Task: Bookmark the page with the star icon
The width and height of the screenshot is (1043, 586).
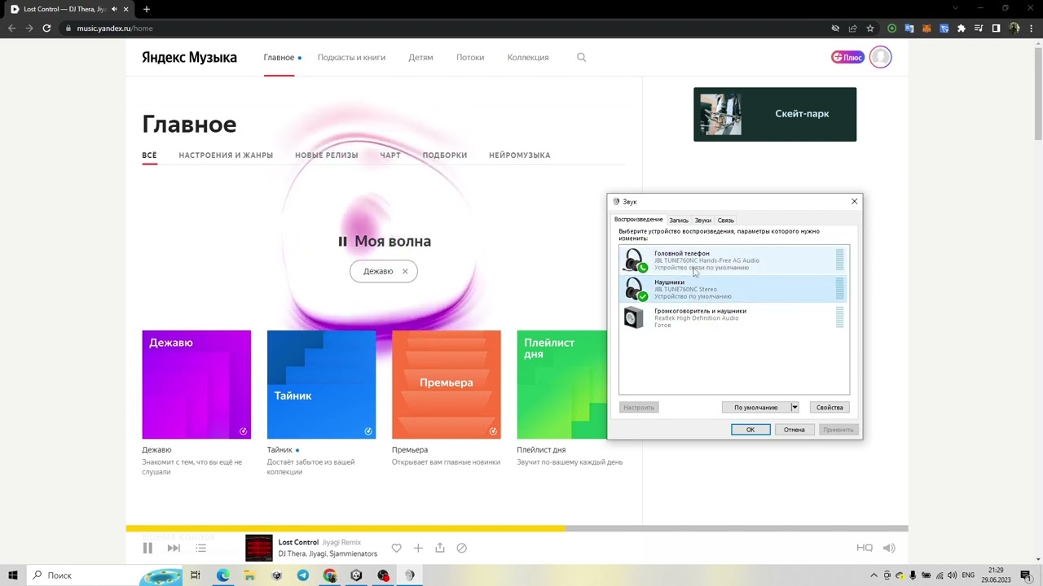Action: pos(870,28)
